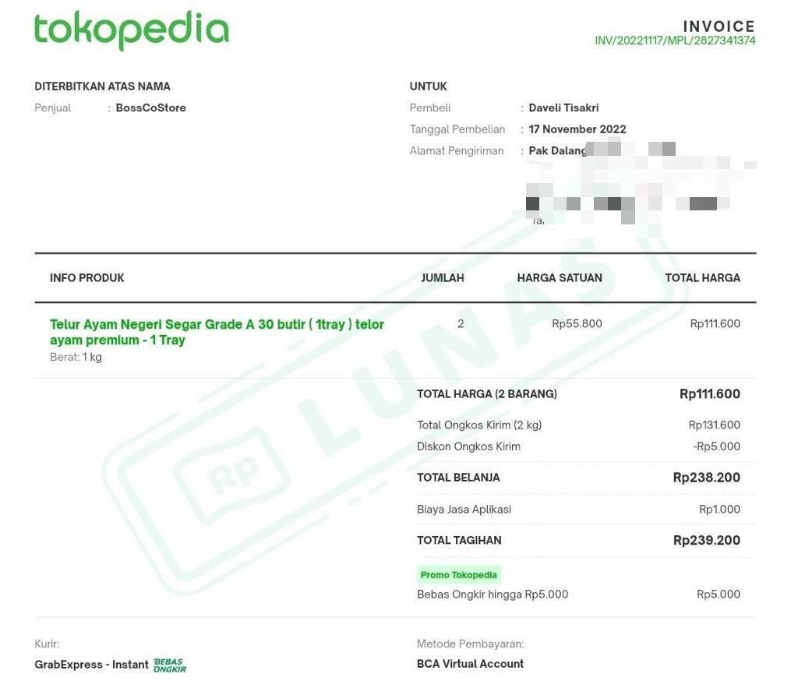Click the BCA Virtual Account payment method

[x=470, y=664]
